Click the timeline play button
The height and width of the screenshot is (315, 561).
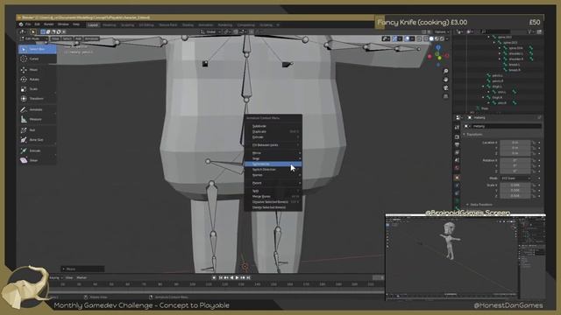(237, 277)
